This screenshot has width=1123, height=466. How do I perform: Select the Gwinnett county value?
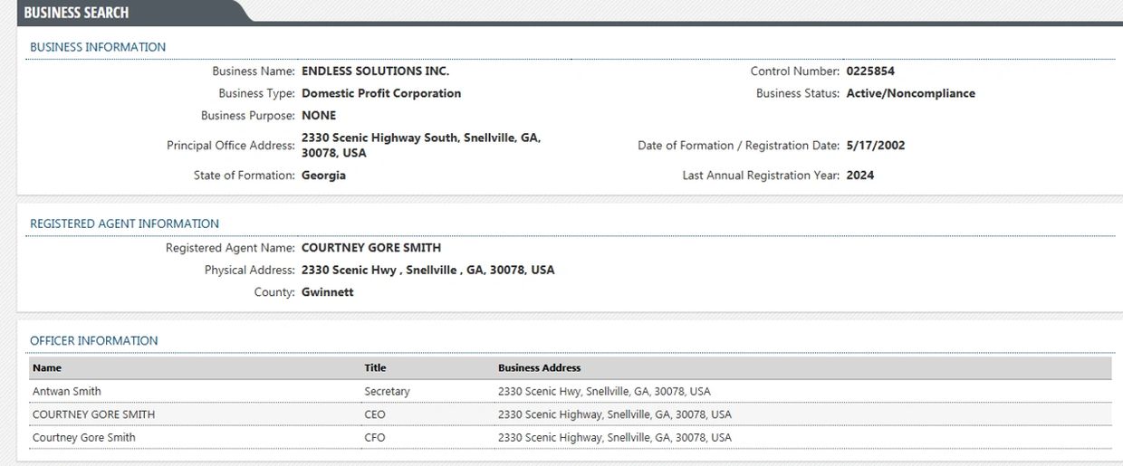(327, 292)
